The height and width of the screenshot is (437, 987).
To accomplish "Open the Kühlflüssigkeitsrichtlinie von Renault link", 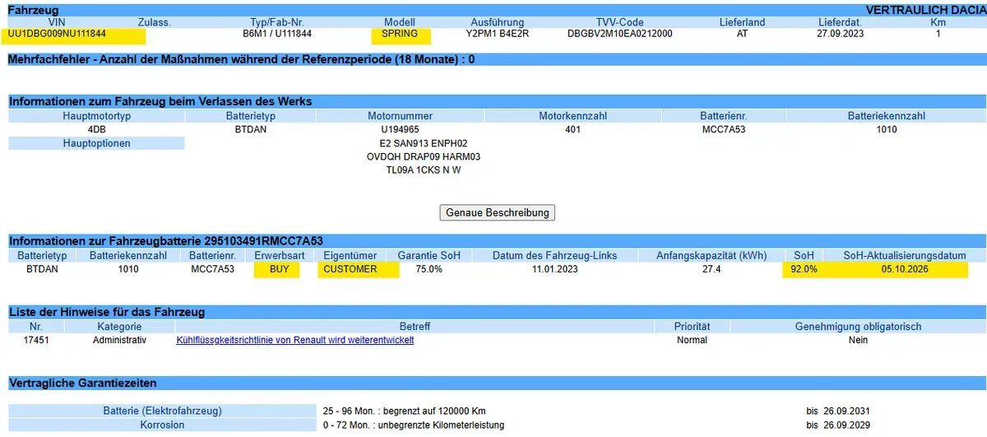I will pos(295,340).
